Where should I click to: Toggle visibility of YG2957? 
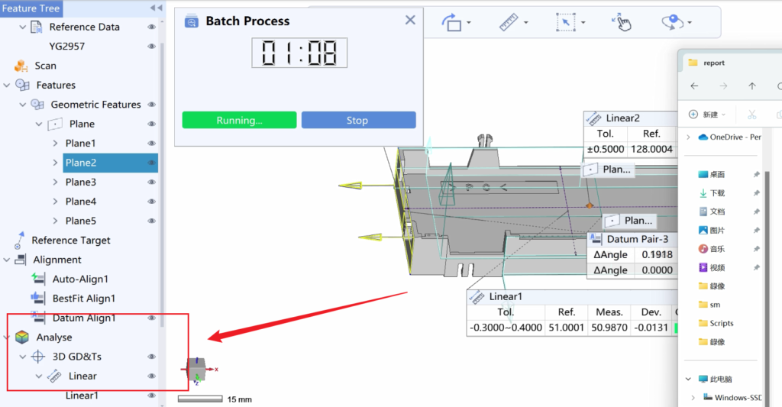[x=152, y=47]
